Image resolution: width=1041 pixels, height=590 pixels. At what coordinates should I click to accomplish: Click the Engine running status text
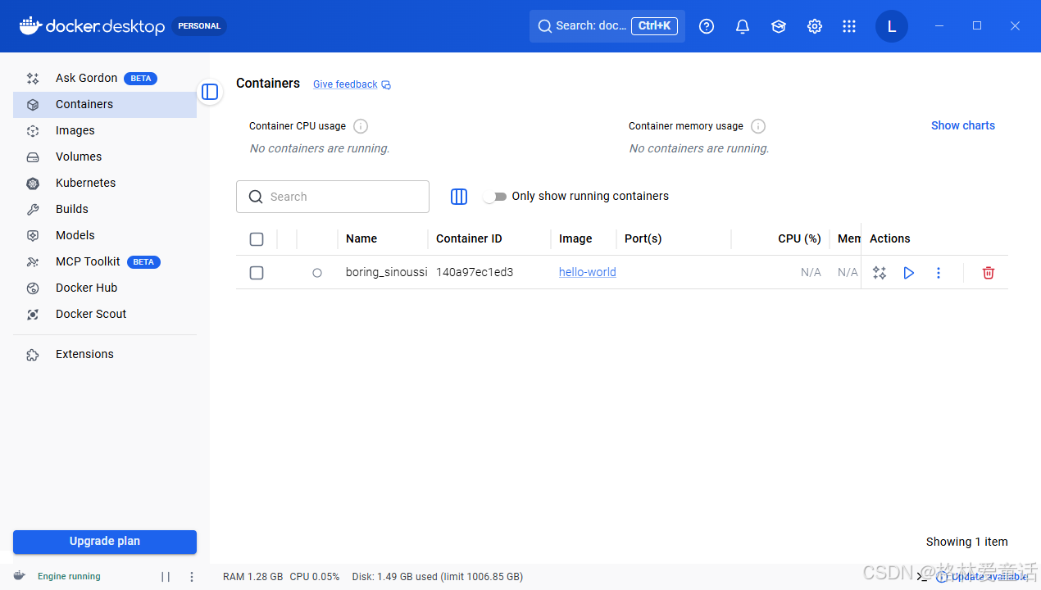(x=69, y=577)
